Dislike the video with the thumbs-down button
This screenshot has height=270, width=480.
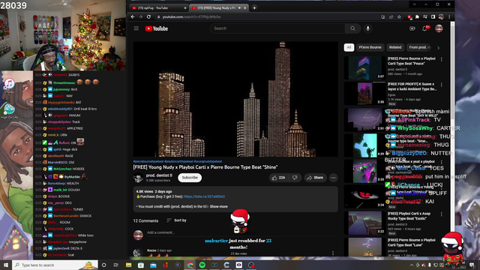[x=295, y=178]
